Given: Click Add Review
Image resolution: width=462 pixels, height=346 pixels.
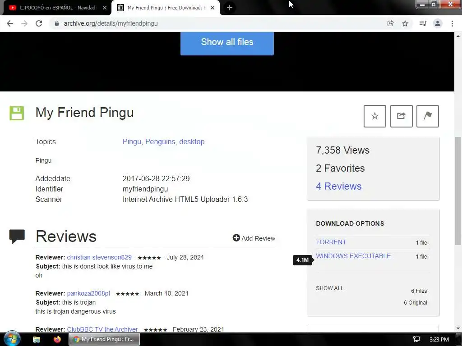Looking at the screenshot, I should (254, 238).
